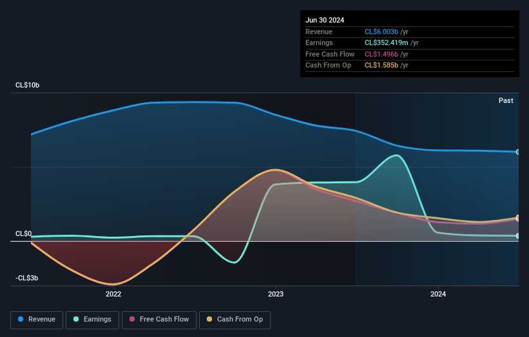Click the CL$1.496b free cash flow value
This screenshot has height=337, width=529.
[x=381, y=54]
